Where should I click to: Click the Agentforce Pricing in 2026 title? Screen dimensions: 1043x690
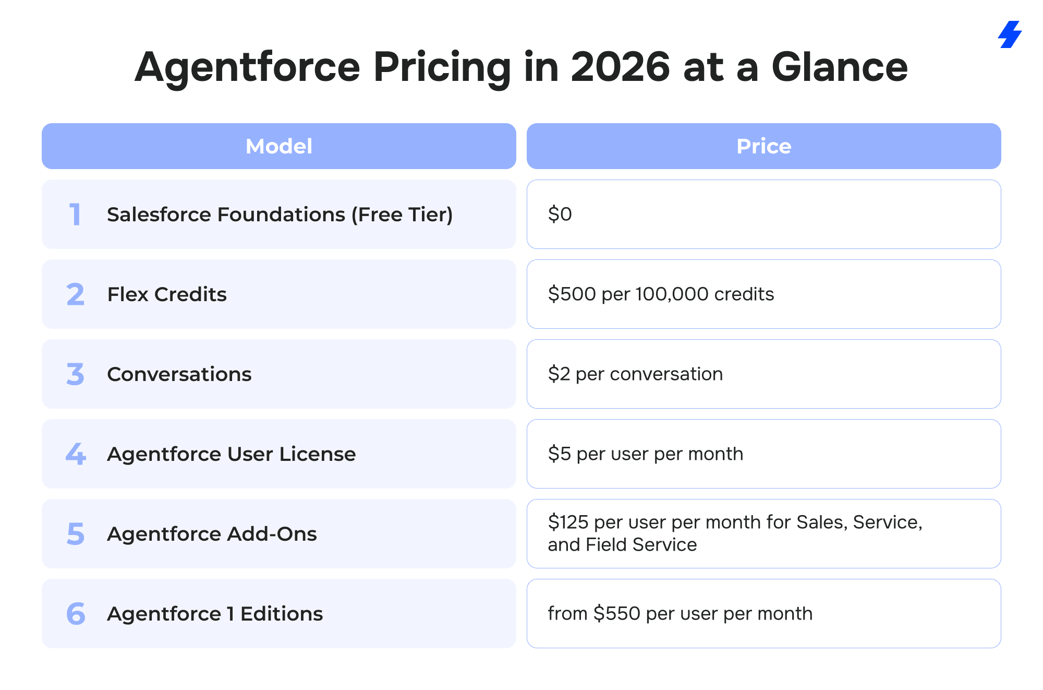tap(520, 67)
